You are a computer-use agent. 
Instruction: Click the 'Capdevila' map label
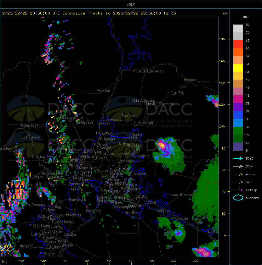[x=84, y=122]
